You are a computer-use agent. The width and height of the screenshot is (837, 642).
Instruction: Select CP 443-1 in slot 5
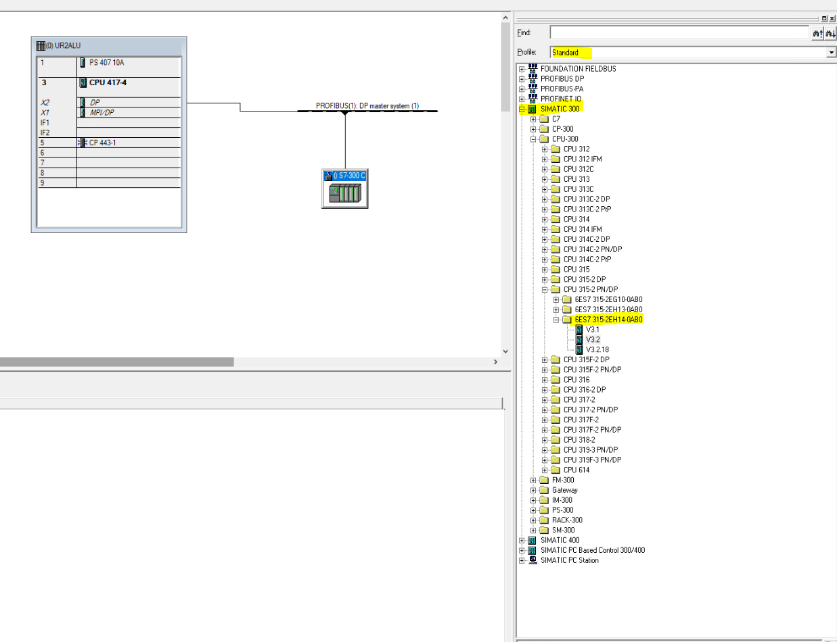107,143
